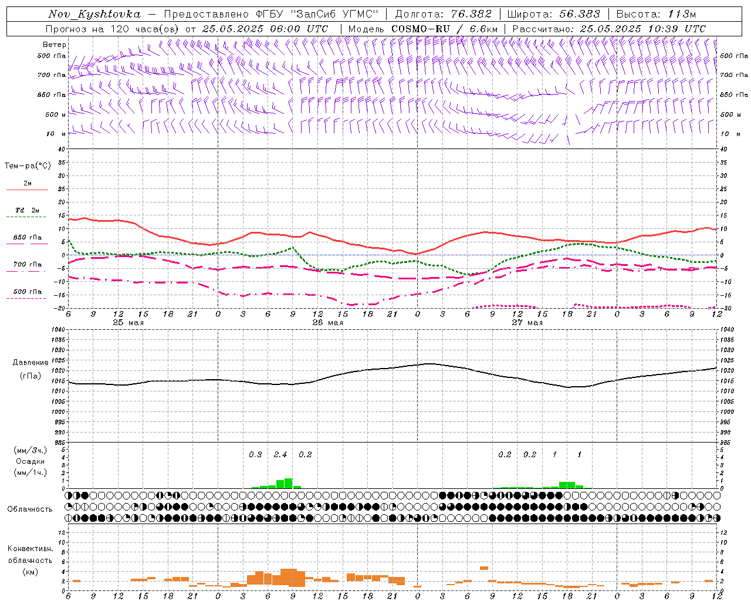The image size is (751, 601).
Task: Click the 'Высота: 113м' elevation text
Action: tap(656, 14)
